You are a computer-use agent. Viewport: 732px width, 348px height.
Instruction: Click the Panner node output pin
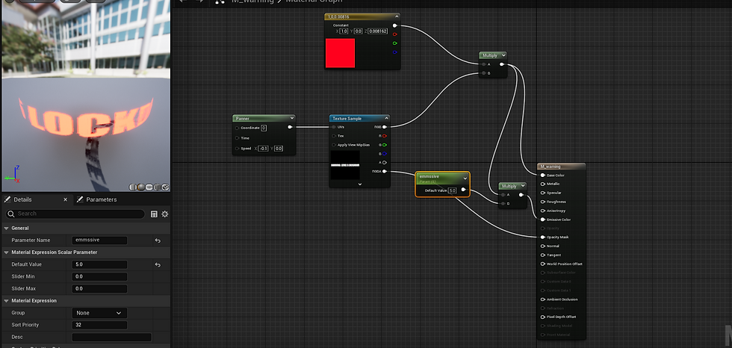291,127
